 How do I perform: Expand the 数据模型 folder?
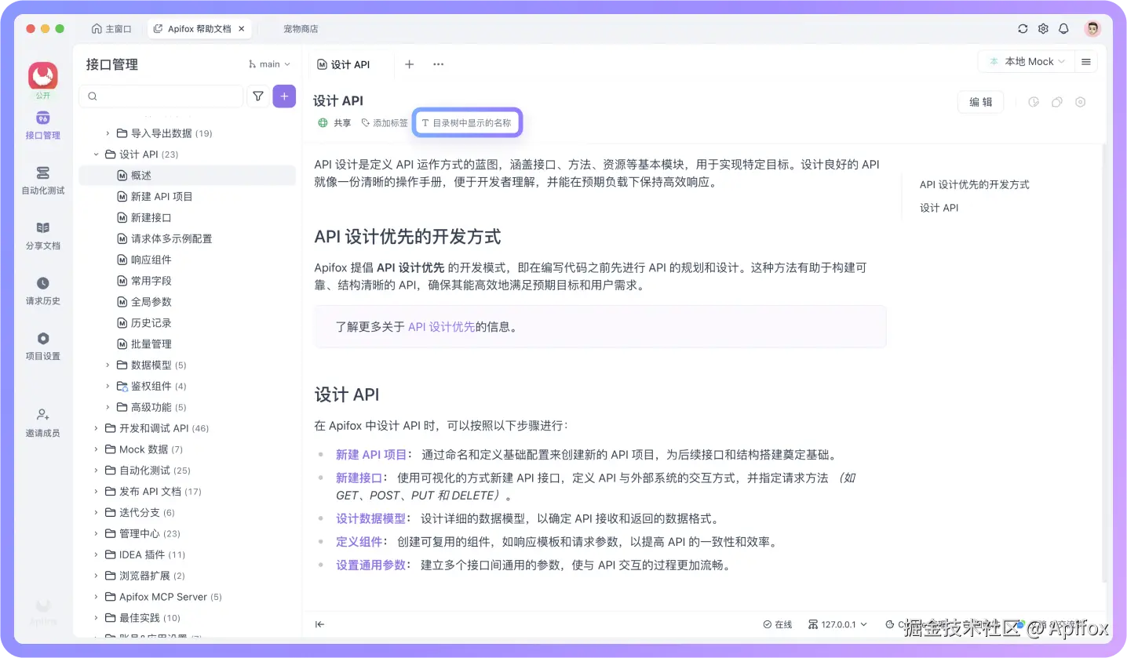click(108, 365)
